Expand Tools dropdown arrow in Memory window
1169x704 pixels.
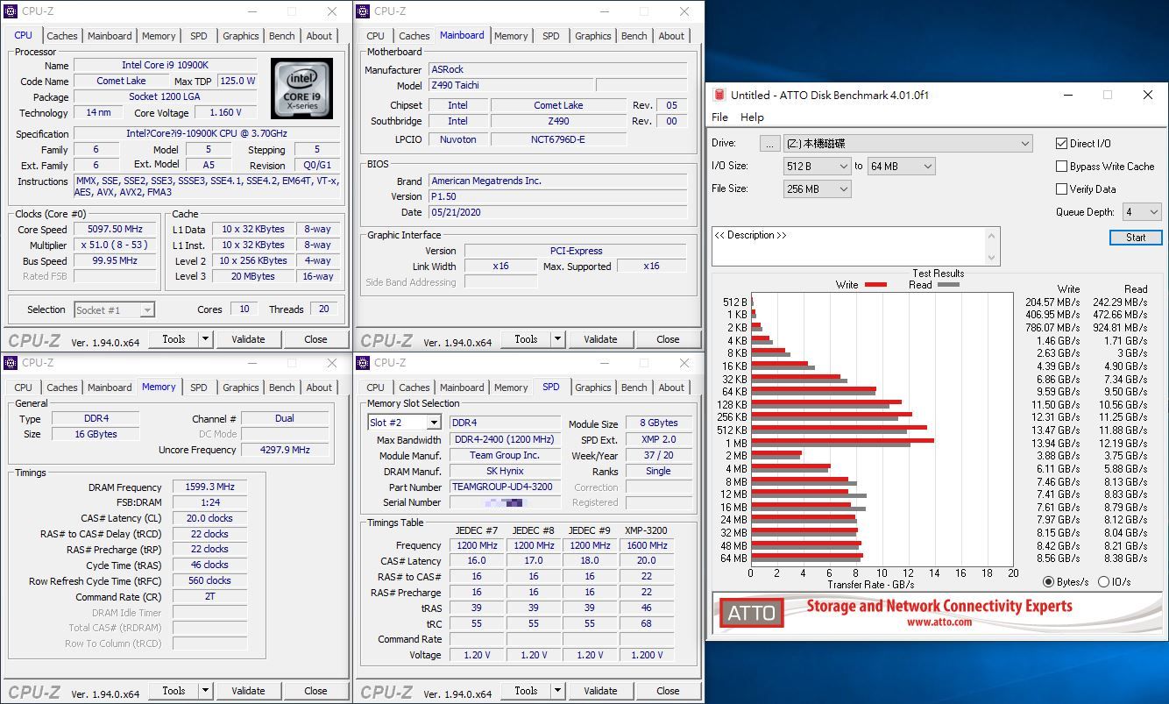pyautogui.click(x=205, y=691)
